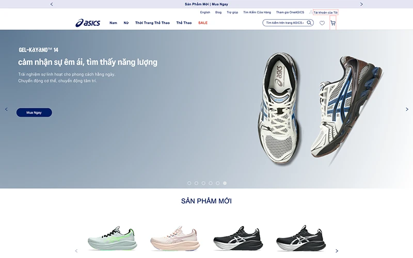This screenshot has height=258, width=413.
Task: Click the Mua Ngay button
Action: 34,112
